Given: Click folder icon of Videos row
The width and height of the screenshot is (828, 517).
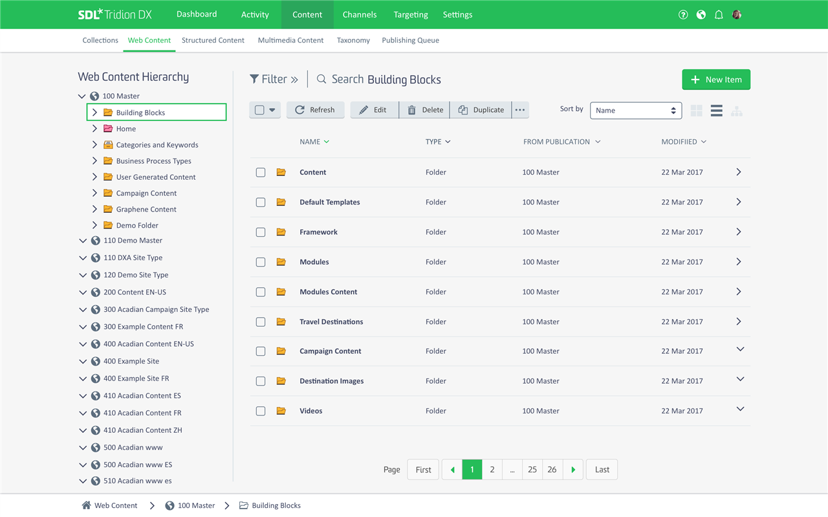Looking at the screenshot, I should click(x=281, y=411).
